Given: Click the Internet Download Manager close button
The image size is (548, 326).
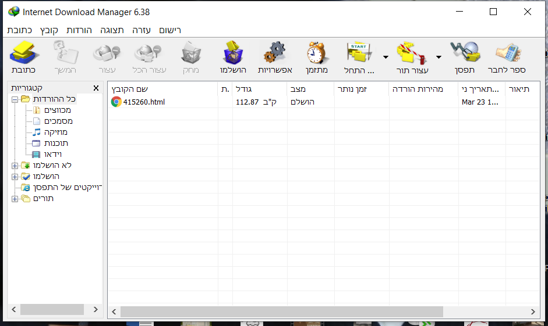Looking at the screenshot, I should 528,12.
